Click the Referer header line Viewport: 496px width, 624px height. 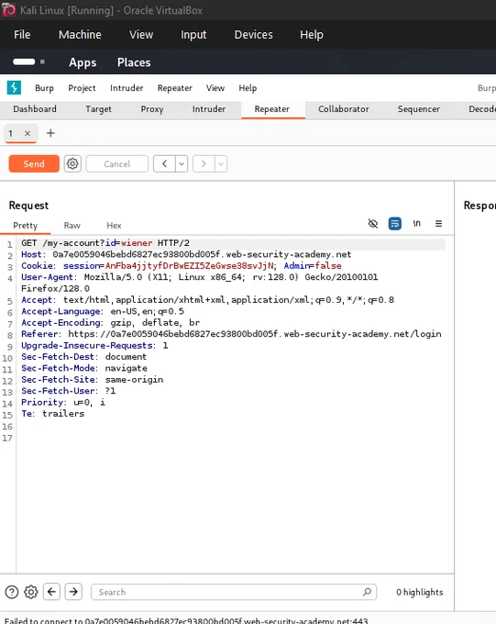click(x=231, y=334)
